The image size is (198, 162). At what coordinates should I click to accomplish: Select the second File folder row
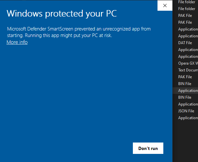click(x=187, y=9)
